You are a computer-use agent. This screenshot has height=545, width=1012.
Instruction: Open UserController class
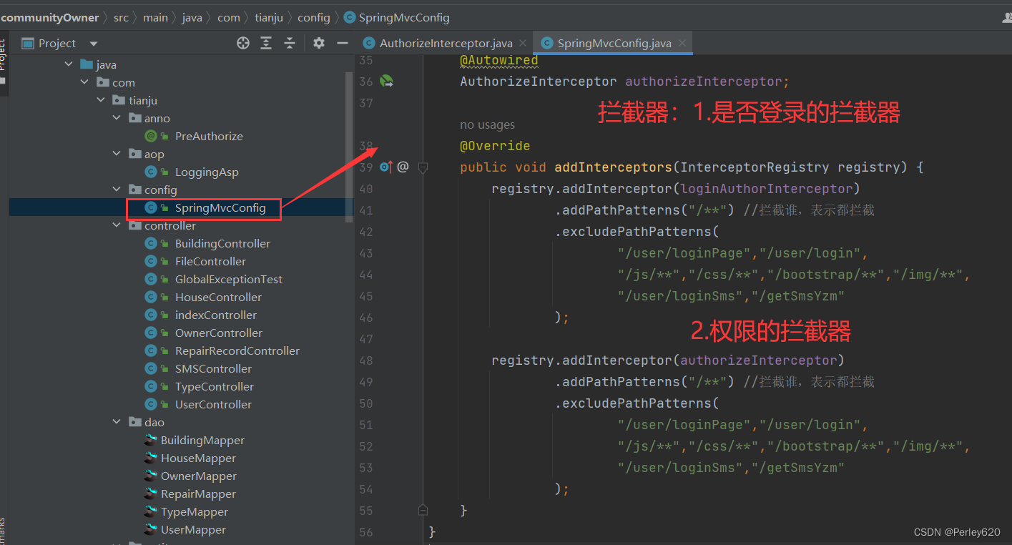213,404
